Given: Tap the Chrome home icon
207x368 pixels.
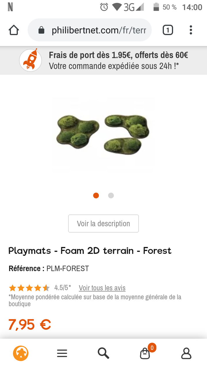Looking at the screenshot, I should (x=14, y=30).
